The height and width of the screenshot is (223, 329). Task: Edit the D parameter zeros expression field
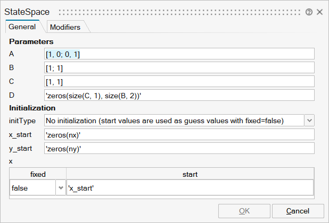coord(179,95)
